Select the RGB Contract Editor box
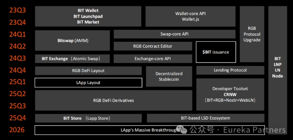This screenshot has width=293, height=140. (153, 46)
